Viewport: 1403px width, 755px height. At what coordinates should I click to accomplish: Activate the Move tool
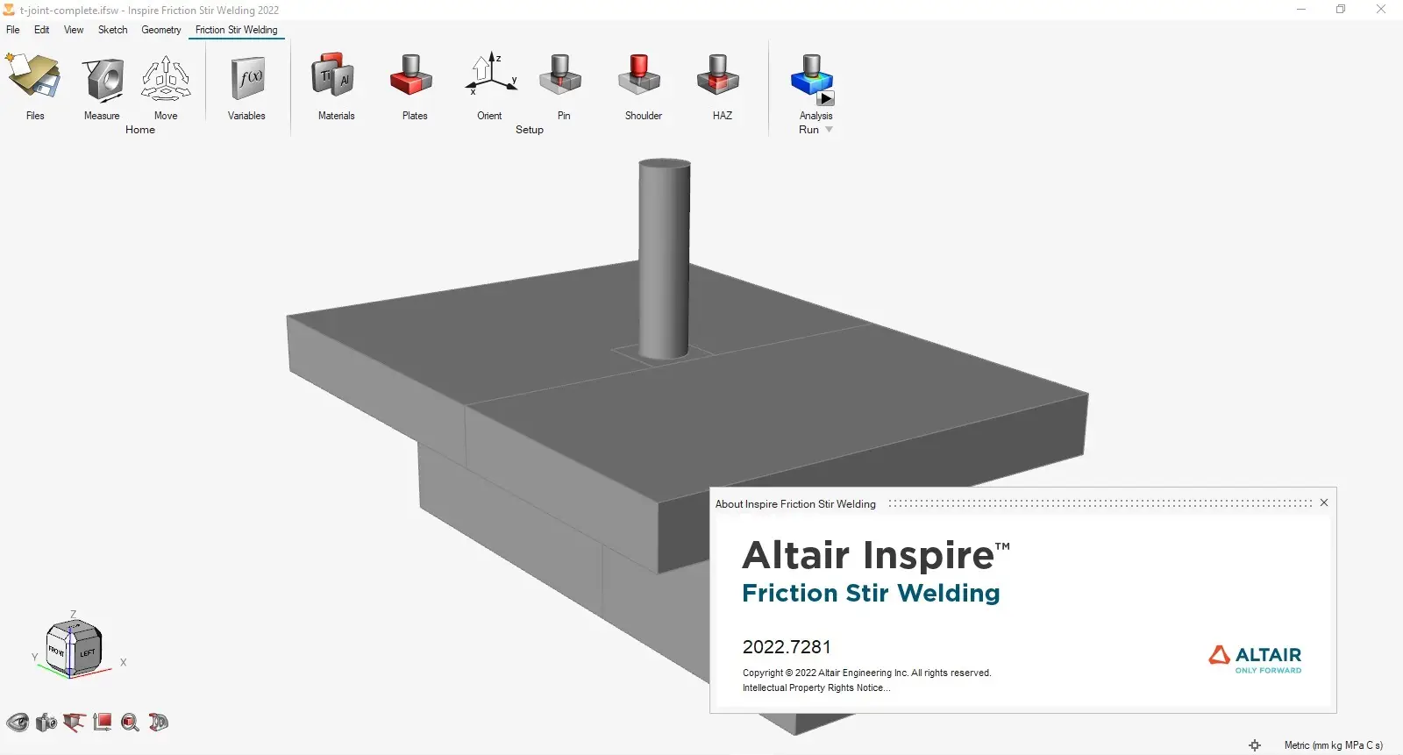pos(166,78)
